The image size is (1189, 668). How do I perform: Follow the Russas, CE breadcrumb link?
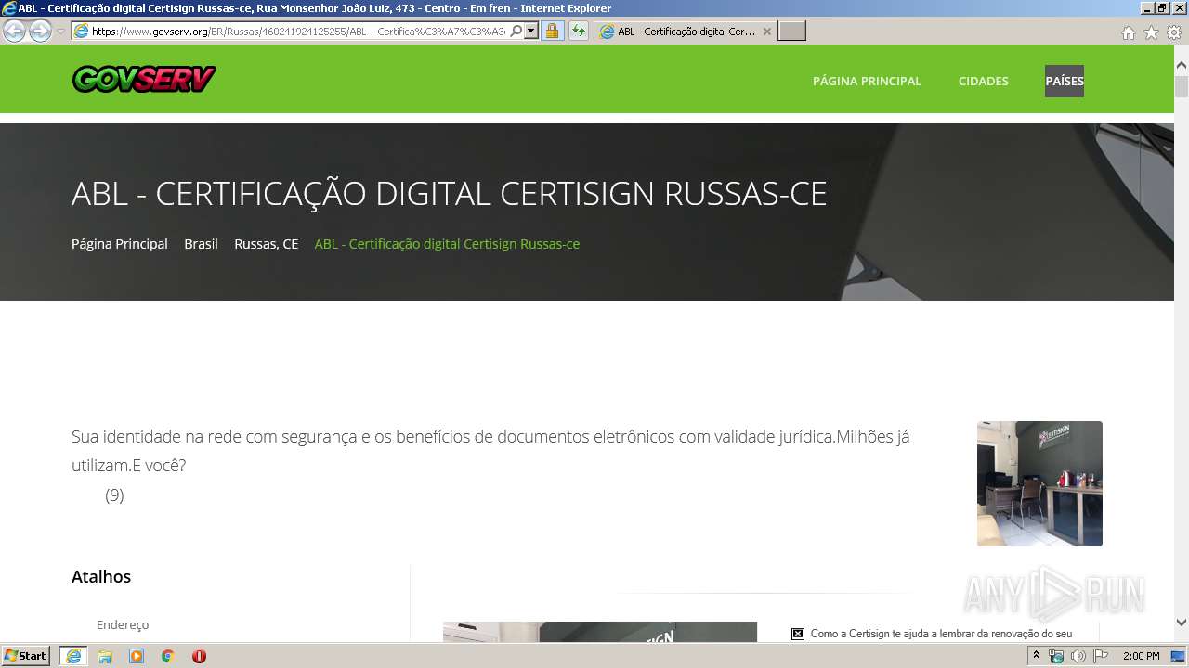tap(267, 244)
